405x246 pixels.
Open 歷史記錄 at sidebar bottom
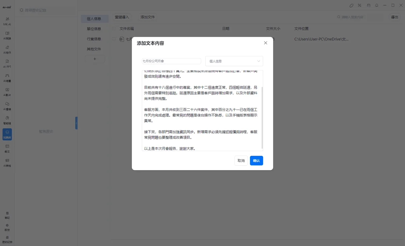[x=7, y=240]
